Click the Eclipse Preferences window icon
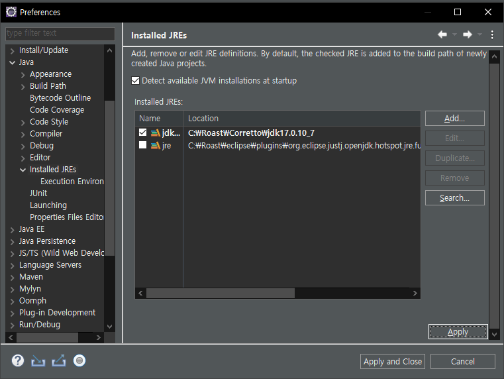Screen dimensions: 504x379 click(x=11, y=12)
